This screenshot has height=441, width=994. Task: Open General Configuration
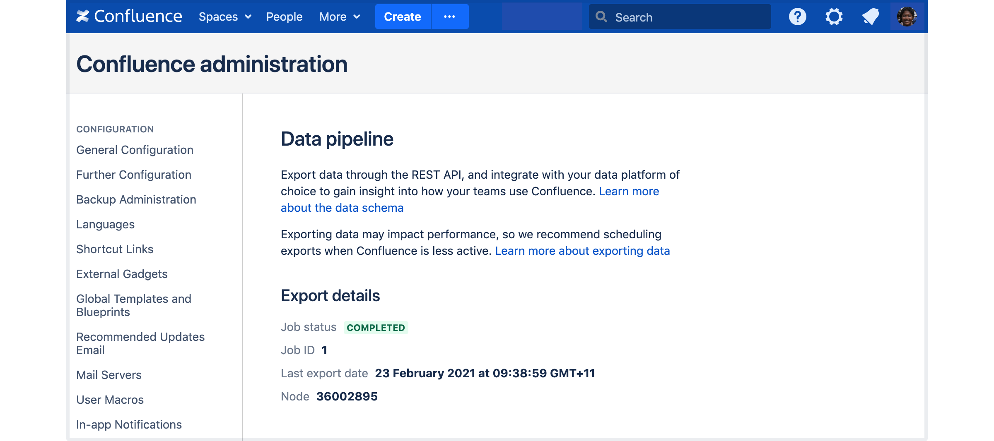(135, 150)
